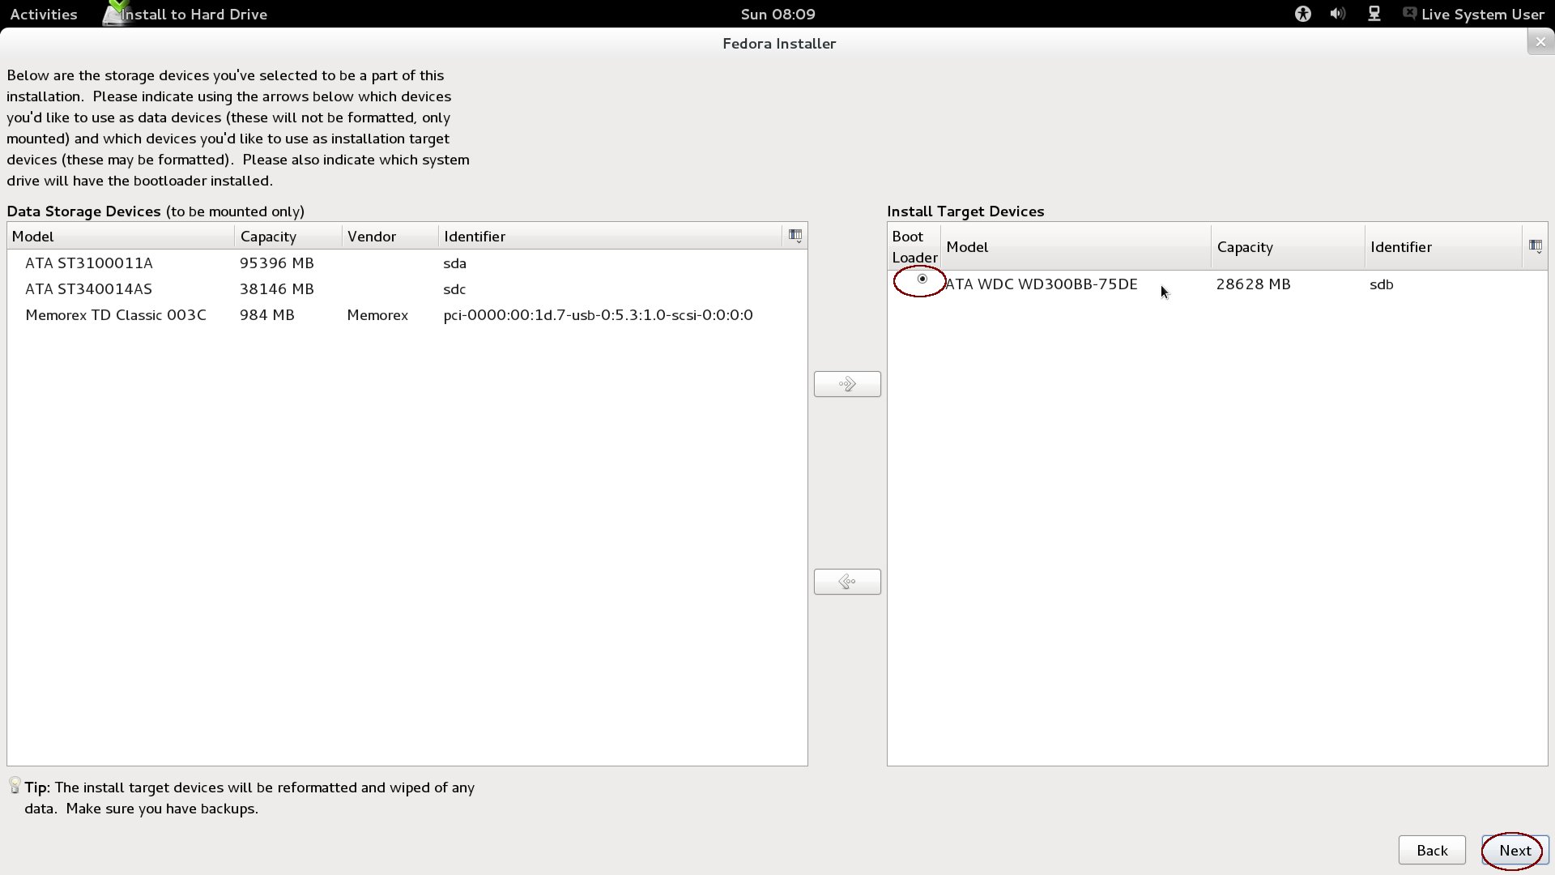Screen dimensions: 1555x875
Task: Sort data devices by Vendor column
Action: [390, 236]
